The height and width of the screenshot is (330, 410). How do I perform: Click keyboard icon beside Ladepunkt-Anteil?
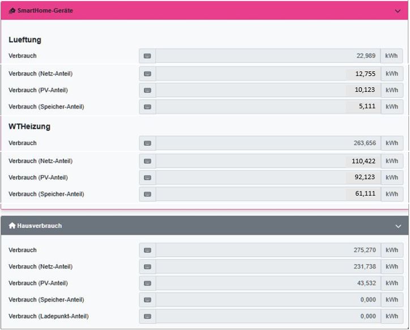pyautogui.click(x=147, y=316)
